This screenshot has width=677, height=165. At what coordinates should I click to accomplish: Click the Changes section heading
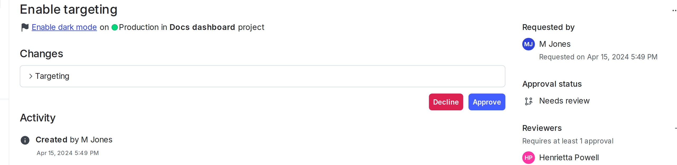(41, 54)
